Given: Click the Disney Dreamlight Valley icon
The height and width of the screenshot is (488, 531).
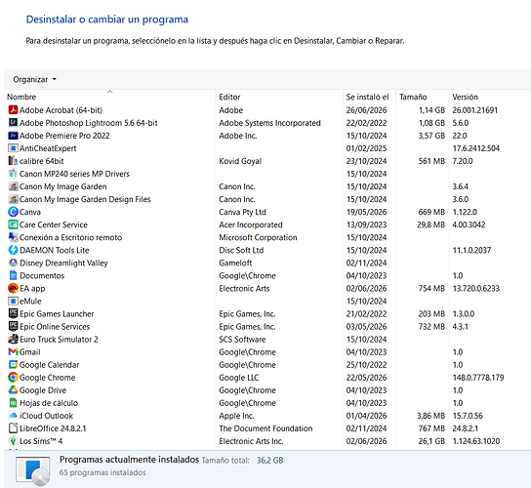Looking at the screenshot, I should [13, 263].
